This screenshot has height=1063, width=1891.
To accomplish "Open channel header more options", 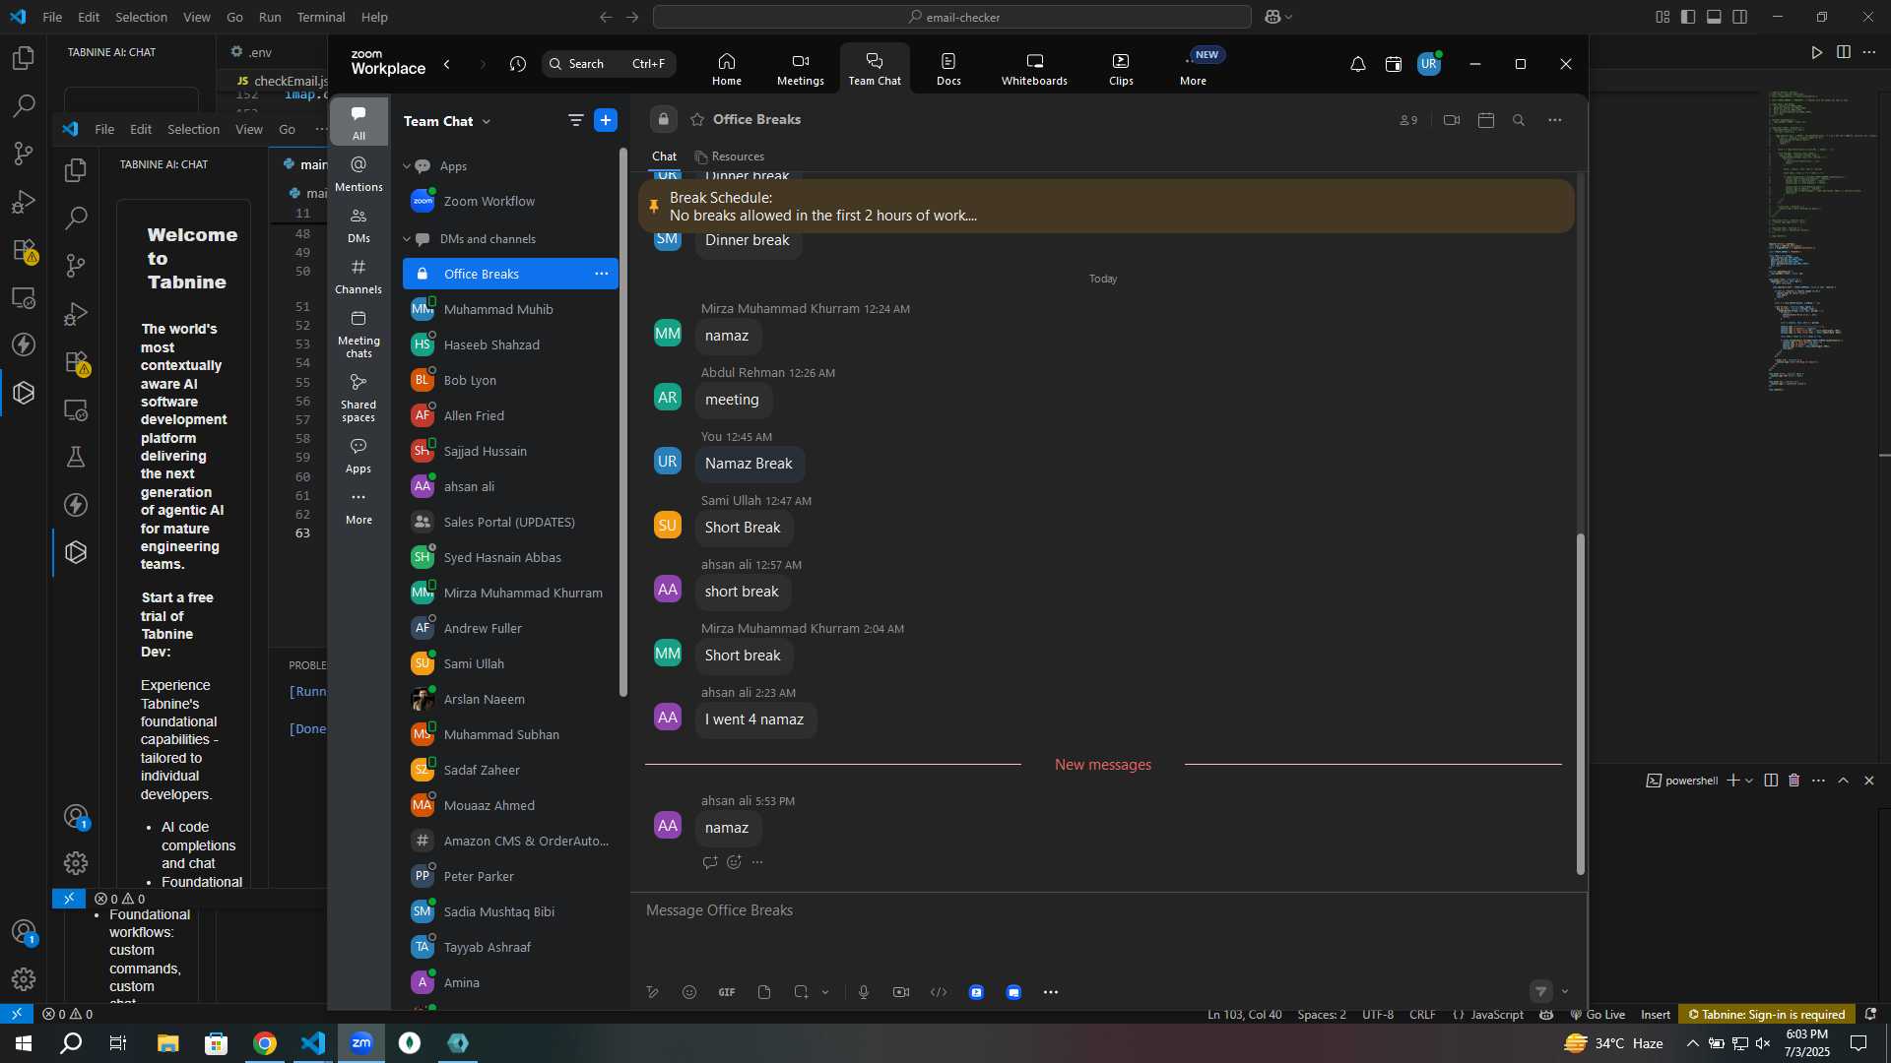I will 1554,120.
